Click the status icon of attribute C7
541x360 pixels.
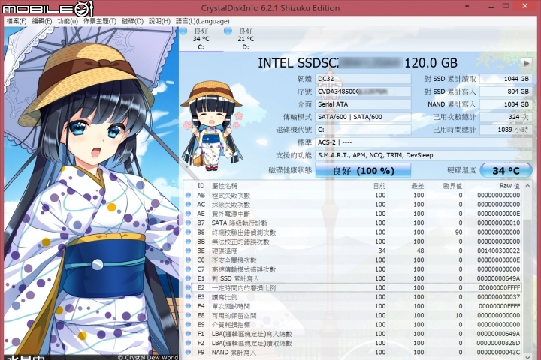(188, 269)
